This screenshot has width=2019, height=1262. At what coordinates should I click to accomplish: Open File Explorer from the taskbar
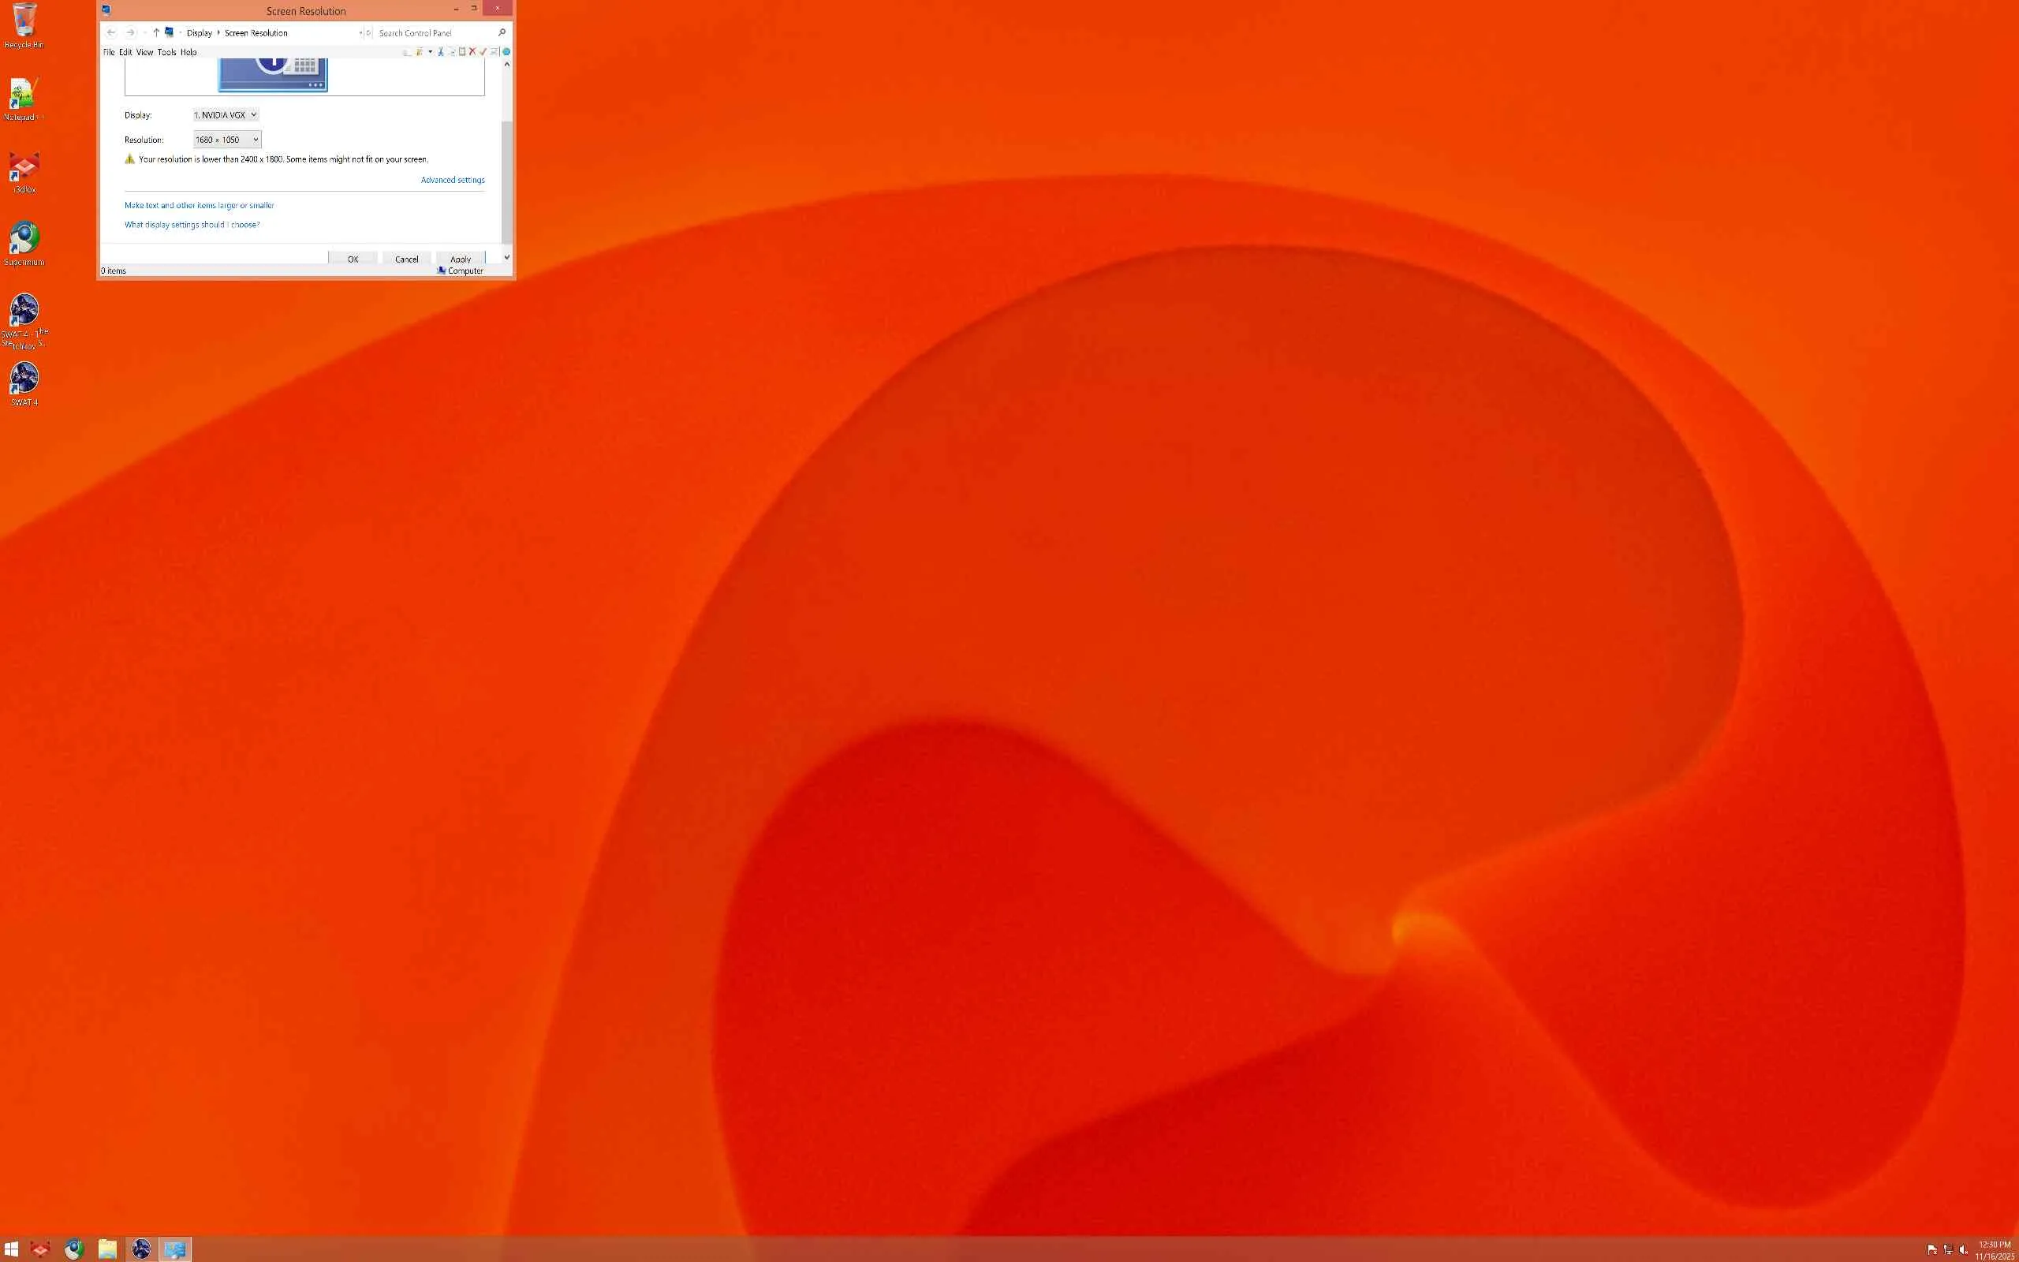(106, 1249)
